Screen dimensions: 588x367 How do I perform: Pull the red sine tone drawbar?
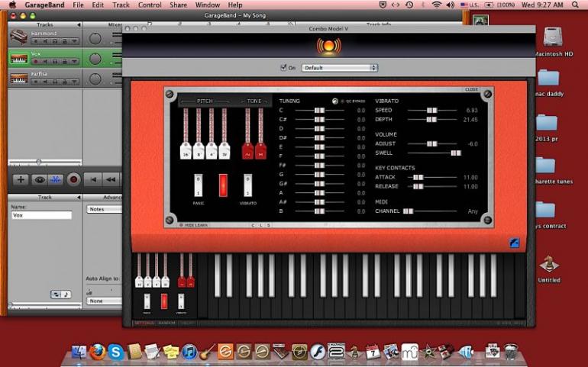click(247, 151)
